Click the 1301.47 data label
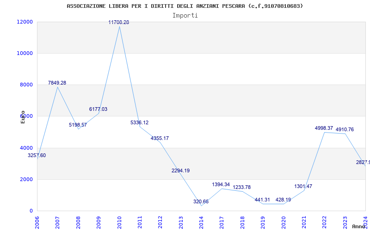370x231 pixels. point(303,187)
